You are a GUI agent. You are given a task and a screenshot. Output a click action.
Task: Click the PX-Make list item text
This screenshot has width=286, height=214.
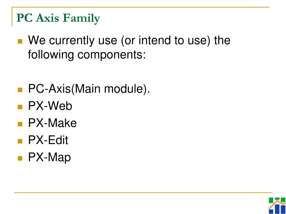52,123
